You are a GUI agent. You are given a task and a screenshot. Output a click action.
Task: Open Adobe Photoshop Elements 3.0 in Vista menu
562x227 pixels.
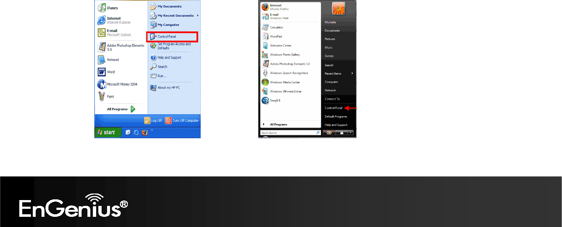(x=286, y=64)
